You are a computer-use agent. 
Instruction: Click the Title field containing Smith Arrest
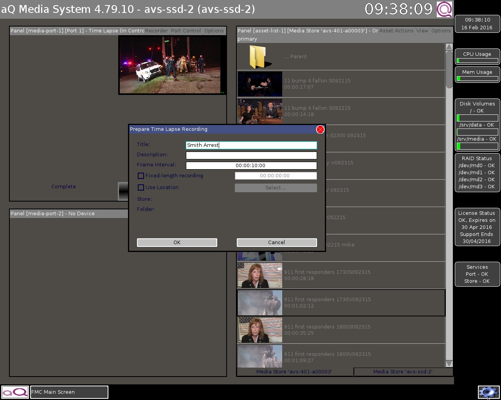(251, 145)
